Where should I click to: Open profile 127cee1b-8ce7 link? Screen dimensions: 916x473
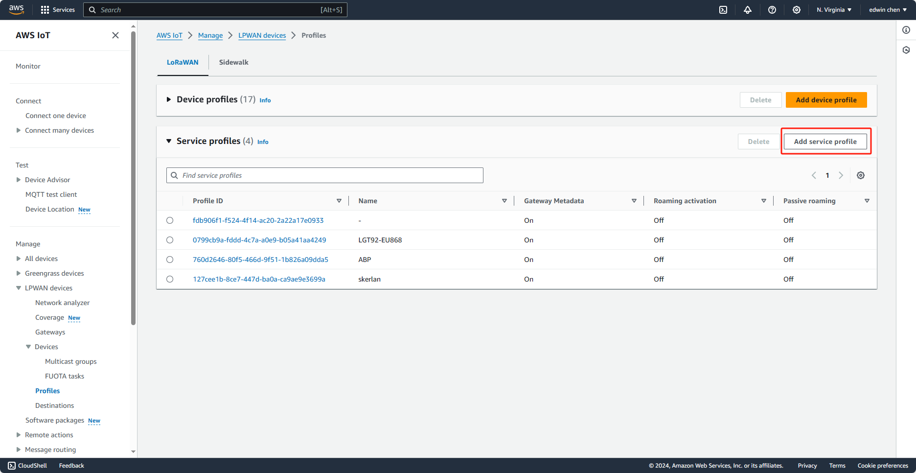tap(259, 279)
